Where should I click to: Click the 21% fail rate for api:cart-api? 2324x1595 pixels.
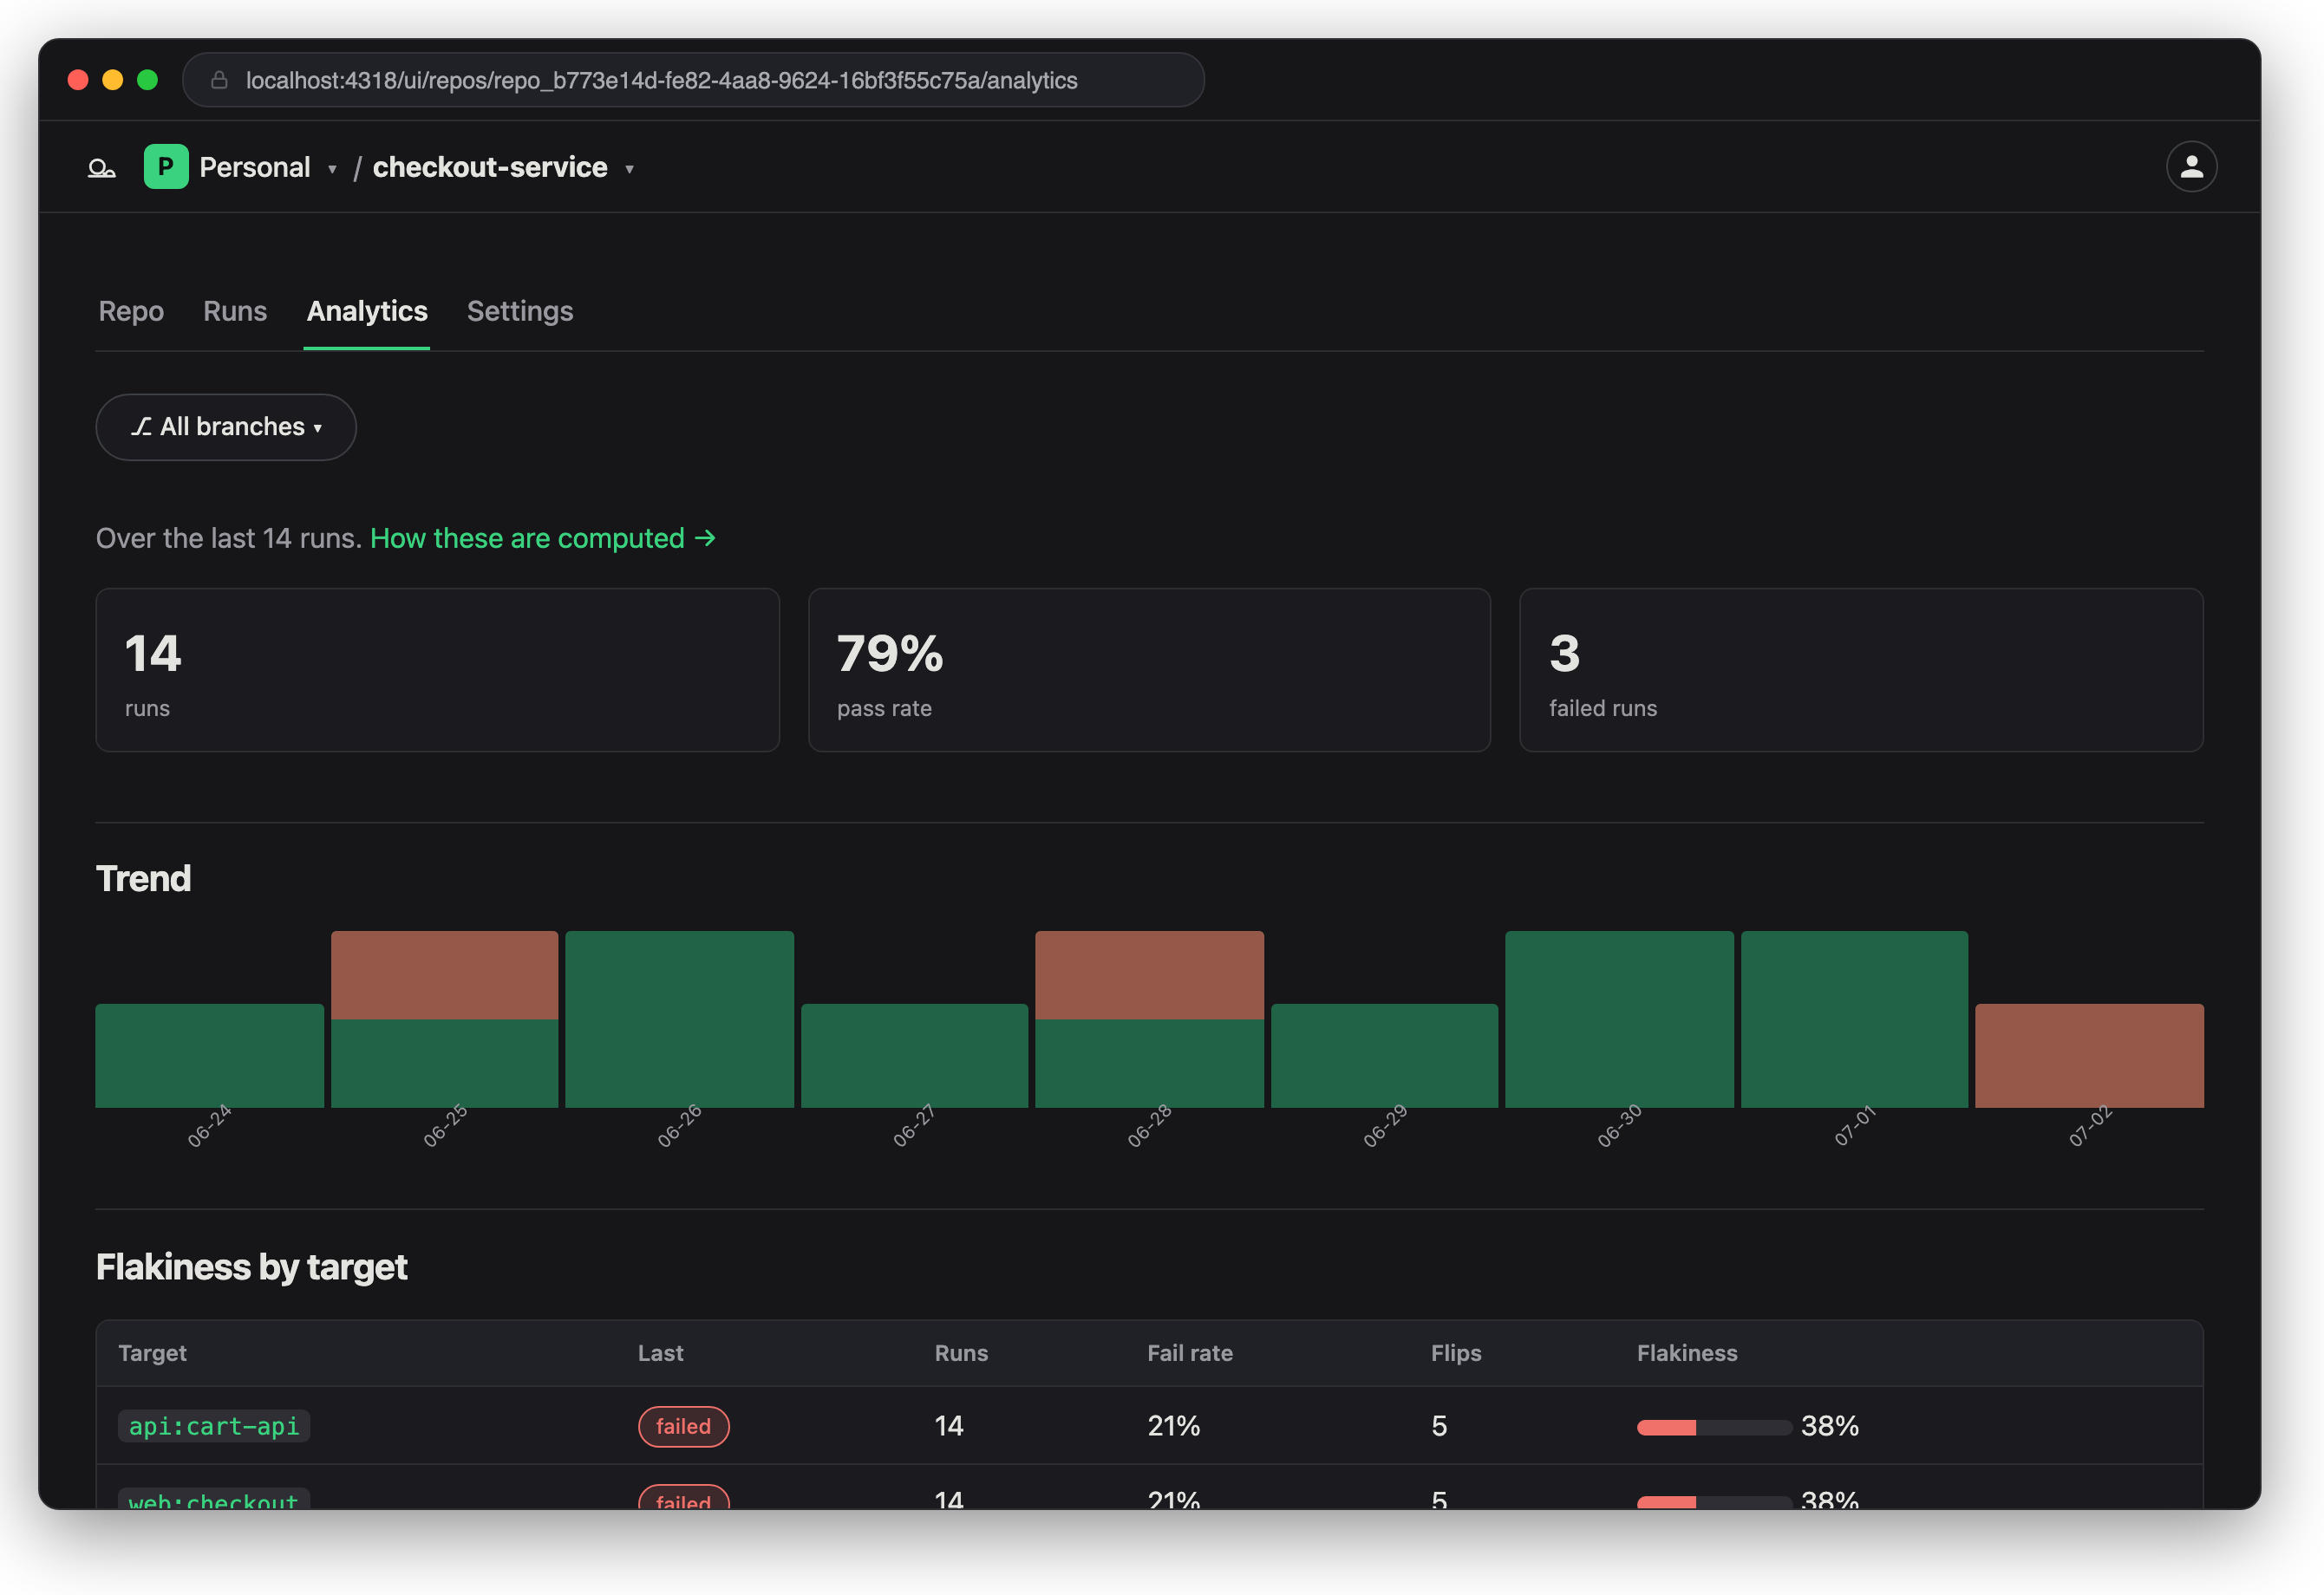1174,1426
